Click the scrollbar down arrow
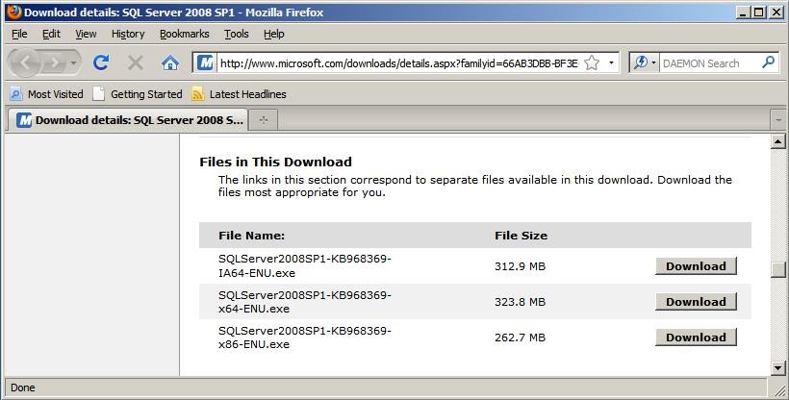This screenshot has width=789, height=400. [x=777, y=368]
